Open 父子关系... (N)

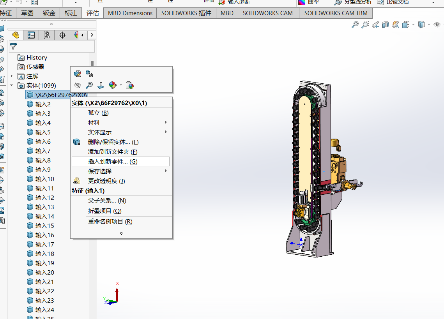(x=121, y=201)
